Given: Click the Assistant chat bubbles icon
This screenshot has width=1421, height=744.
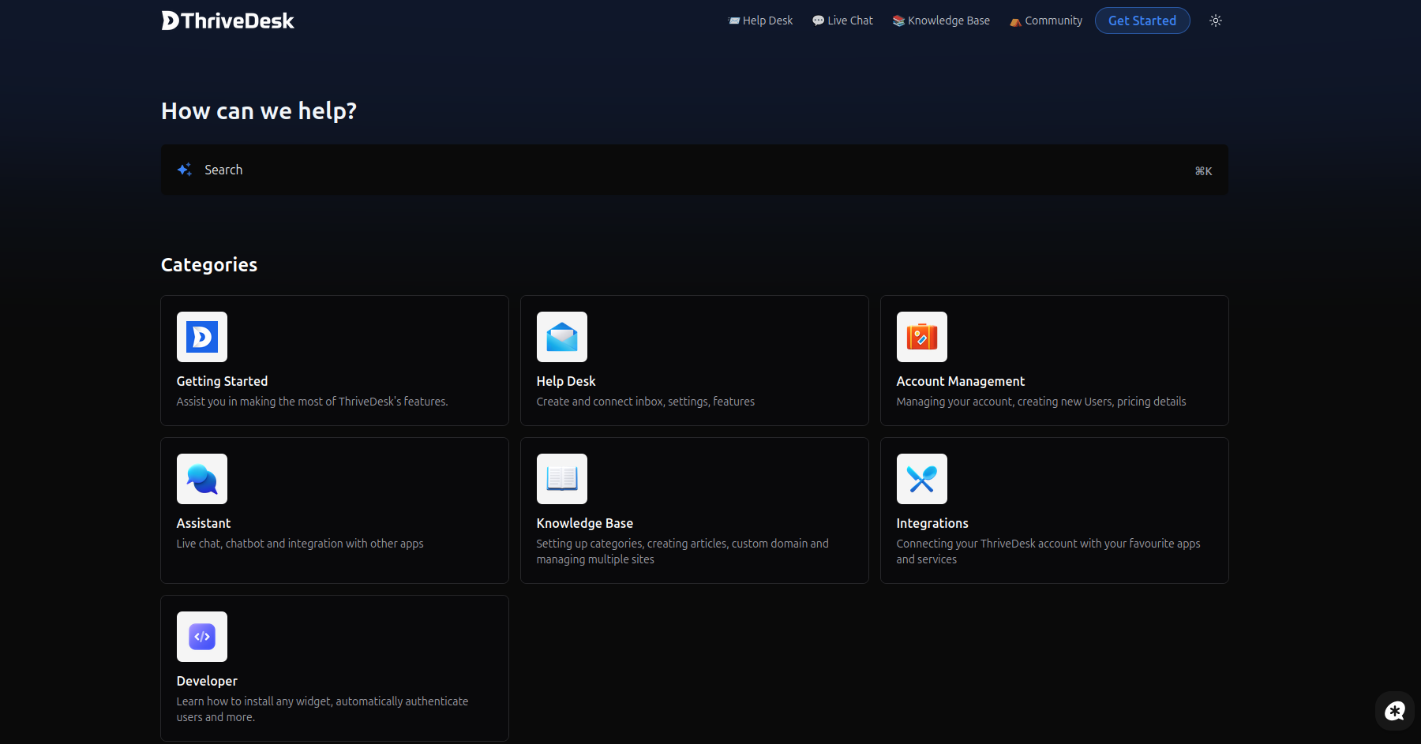Looking at the screenshot, I should pyautogui.click(x=201, y=478).
